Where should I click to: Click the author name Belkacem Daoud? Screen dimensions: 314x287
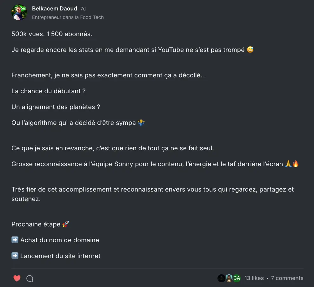click(55, 9)
